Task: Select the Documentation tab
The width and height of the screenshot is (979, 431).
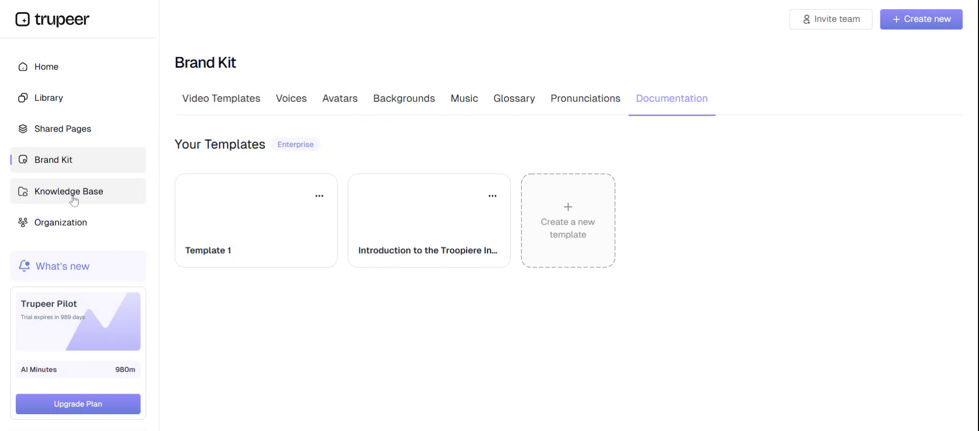Action: (672, 98)
